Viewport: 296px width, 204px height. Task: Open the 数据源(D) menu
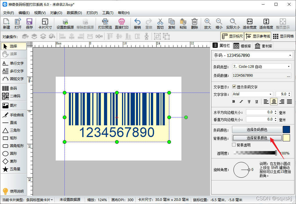[74, 13]
